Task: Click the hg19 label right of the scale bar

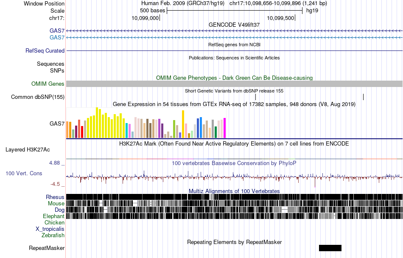Action: tap(312, 11)
